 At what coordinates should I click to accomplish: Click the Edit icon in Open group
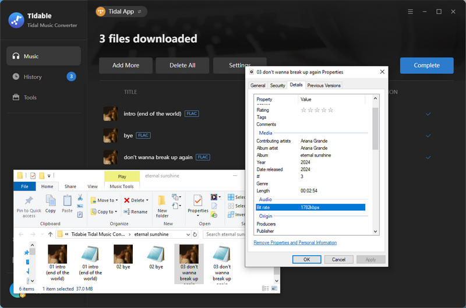coord(214,206)
